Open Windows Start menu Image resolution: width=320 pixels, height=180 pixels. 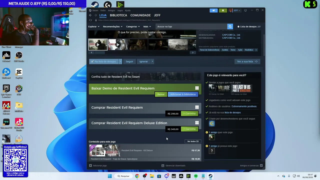110,176
